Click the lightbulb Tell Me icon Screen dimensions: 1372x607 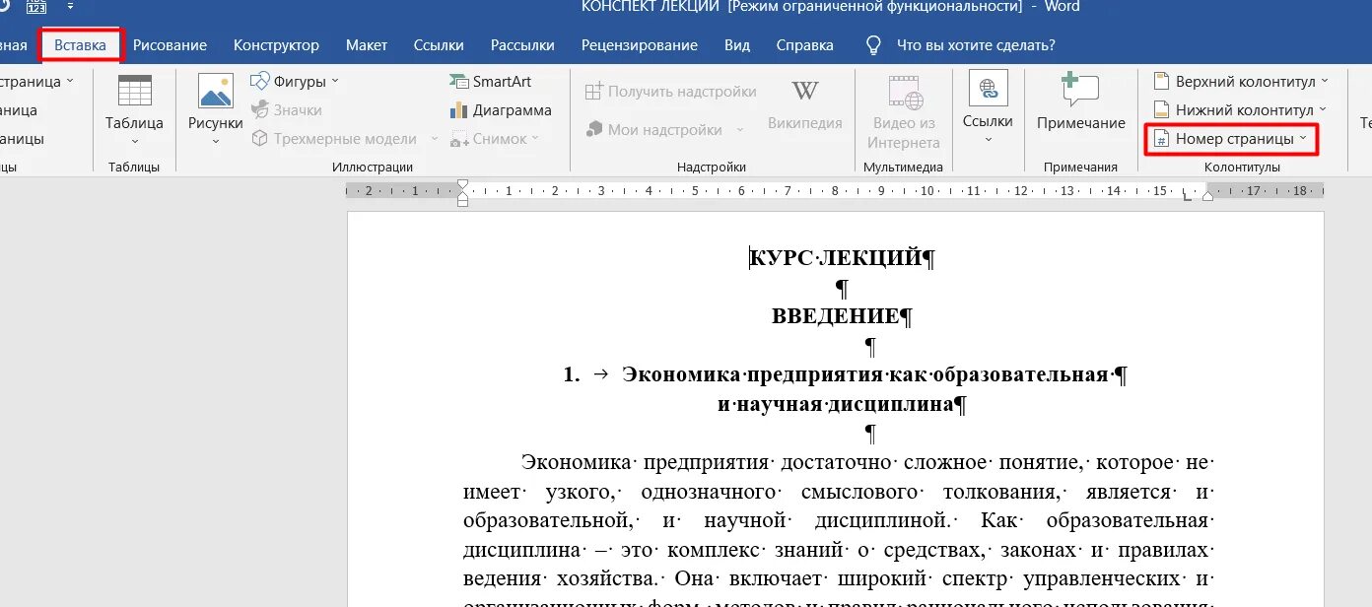(873, 45)
